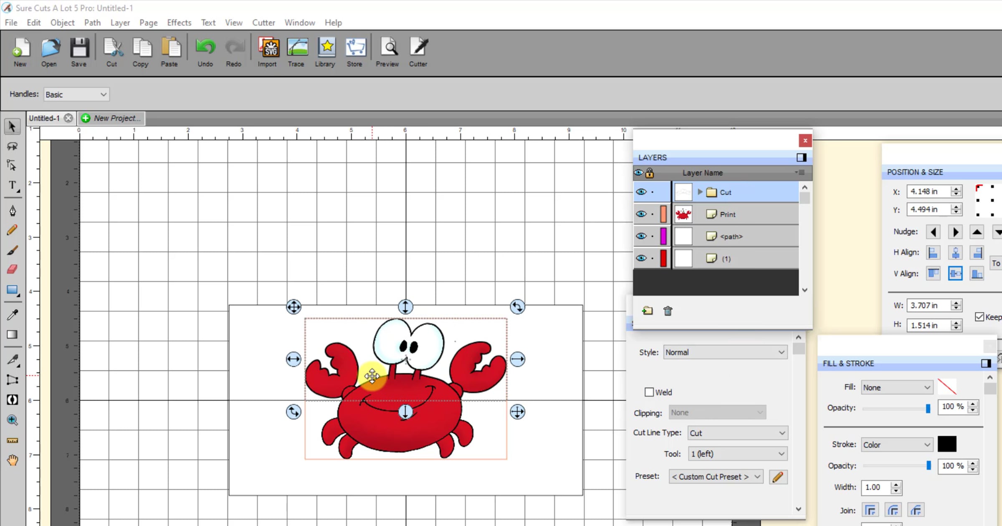Screen dimensions: 1002x526
Task: Toggle the Keep proportions checkbox
Action: pos(979,317)
